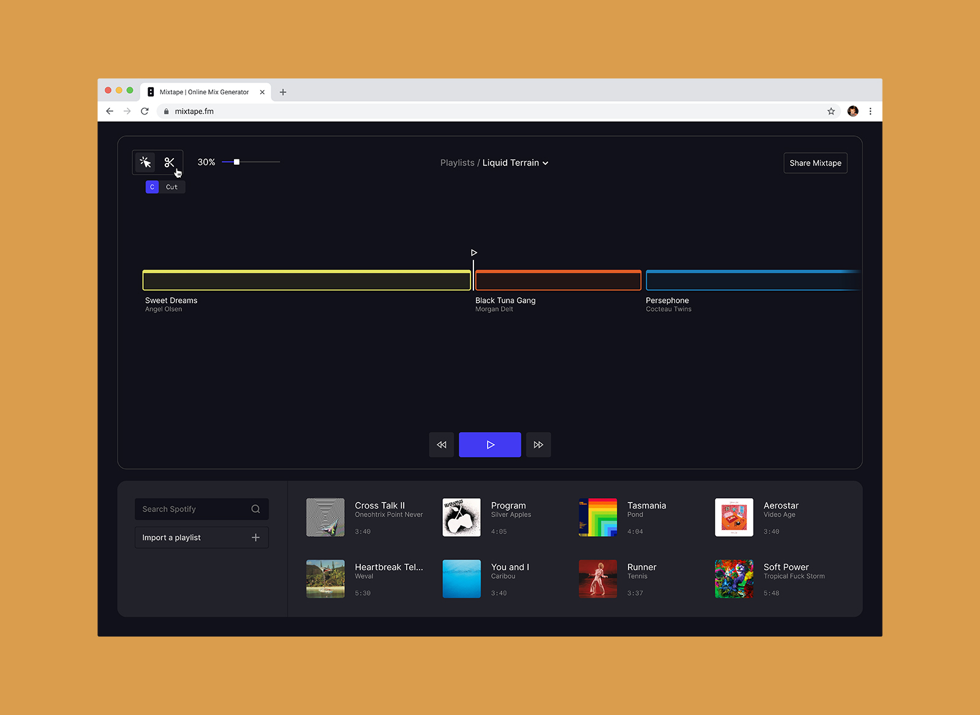The height and width of the screenshot is (715, 980).
Task: Click the Angel Olsen artist label
Action: point(164,309)
